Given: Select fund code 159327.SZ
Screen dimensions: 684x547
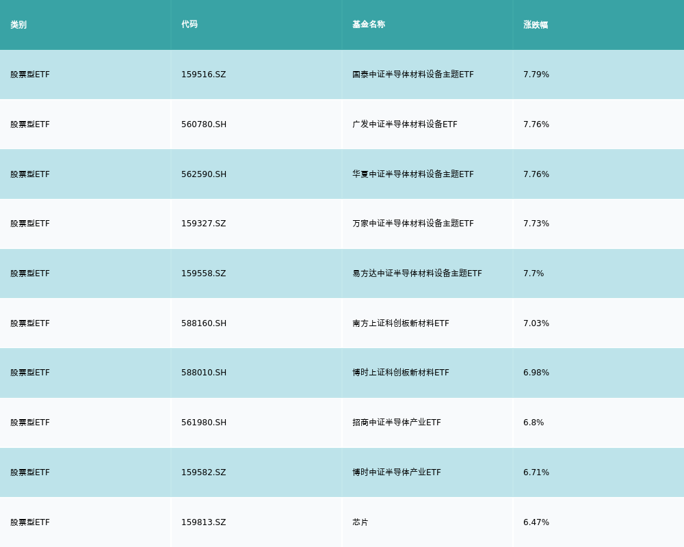Looking at the screenshot, I should [204, 224].
